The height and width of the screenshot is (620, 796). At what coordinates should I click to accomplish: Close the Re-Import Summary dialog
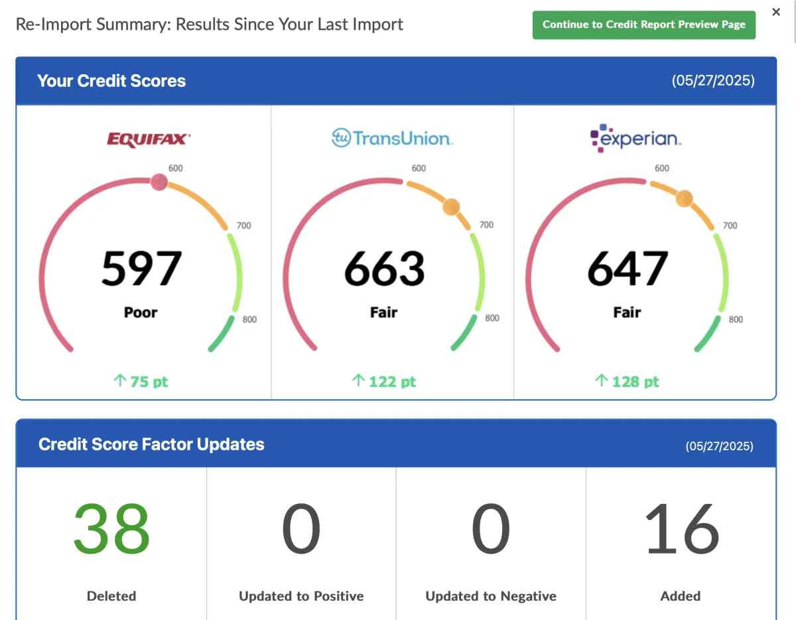pos(776,12)
